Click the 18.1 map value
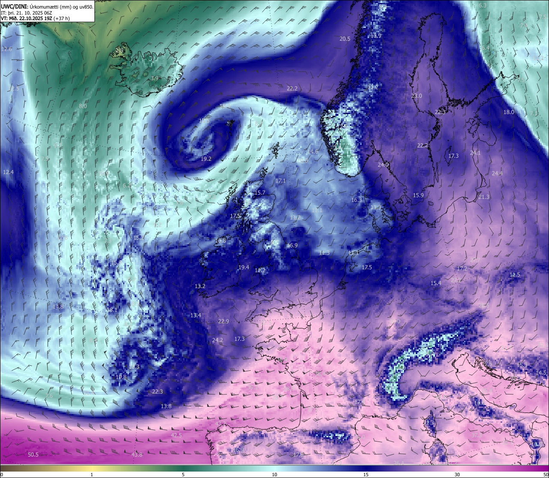This screenshot has height=478, width=549. pyautogui.click(x=112, y=310)
